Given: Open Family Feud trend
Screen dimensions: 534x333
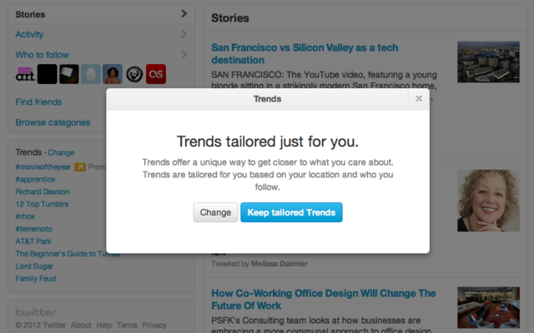Looking at the screenshot, I should [x=35, y=279].
